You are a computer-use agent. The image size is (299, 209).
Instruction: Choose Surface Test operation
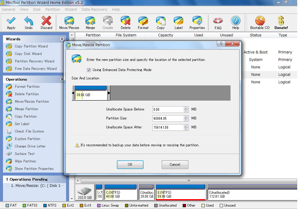[25, 153]
